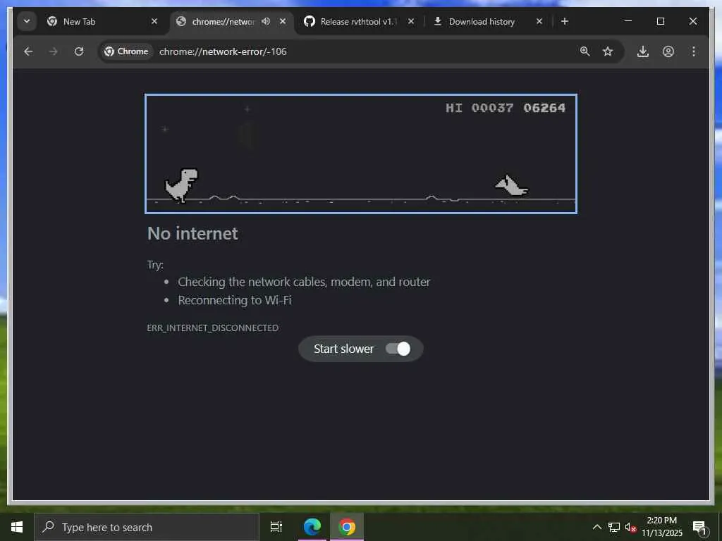722x541 pixels.
Task: Click 'Reconnecting to Wi-Fi' suggestion text
Action: 235,300
